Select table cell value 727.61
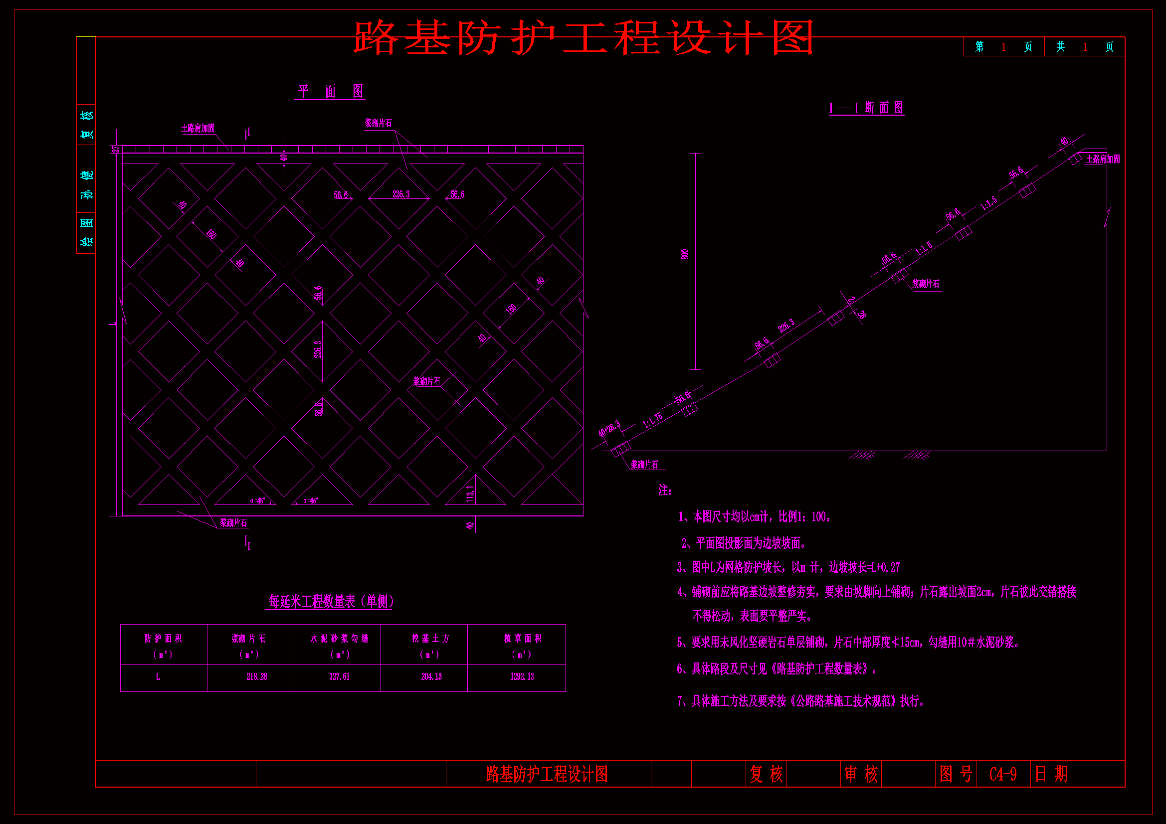 (x=339, y=677)
